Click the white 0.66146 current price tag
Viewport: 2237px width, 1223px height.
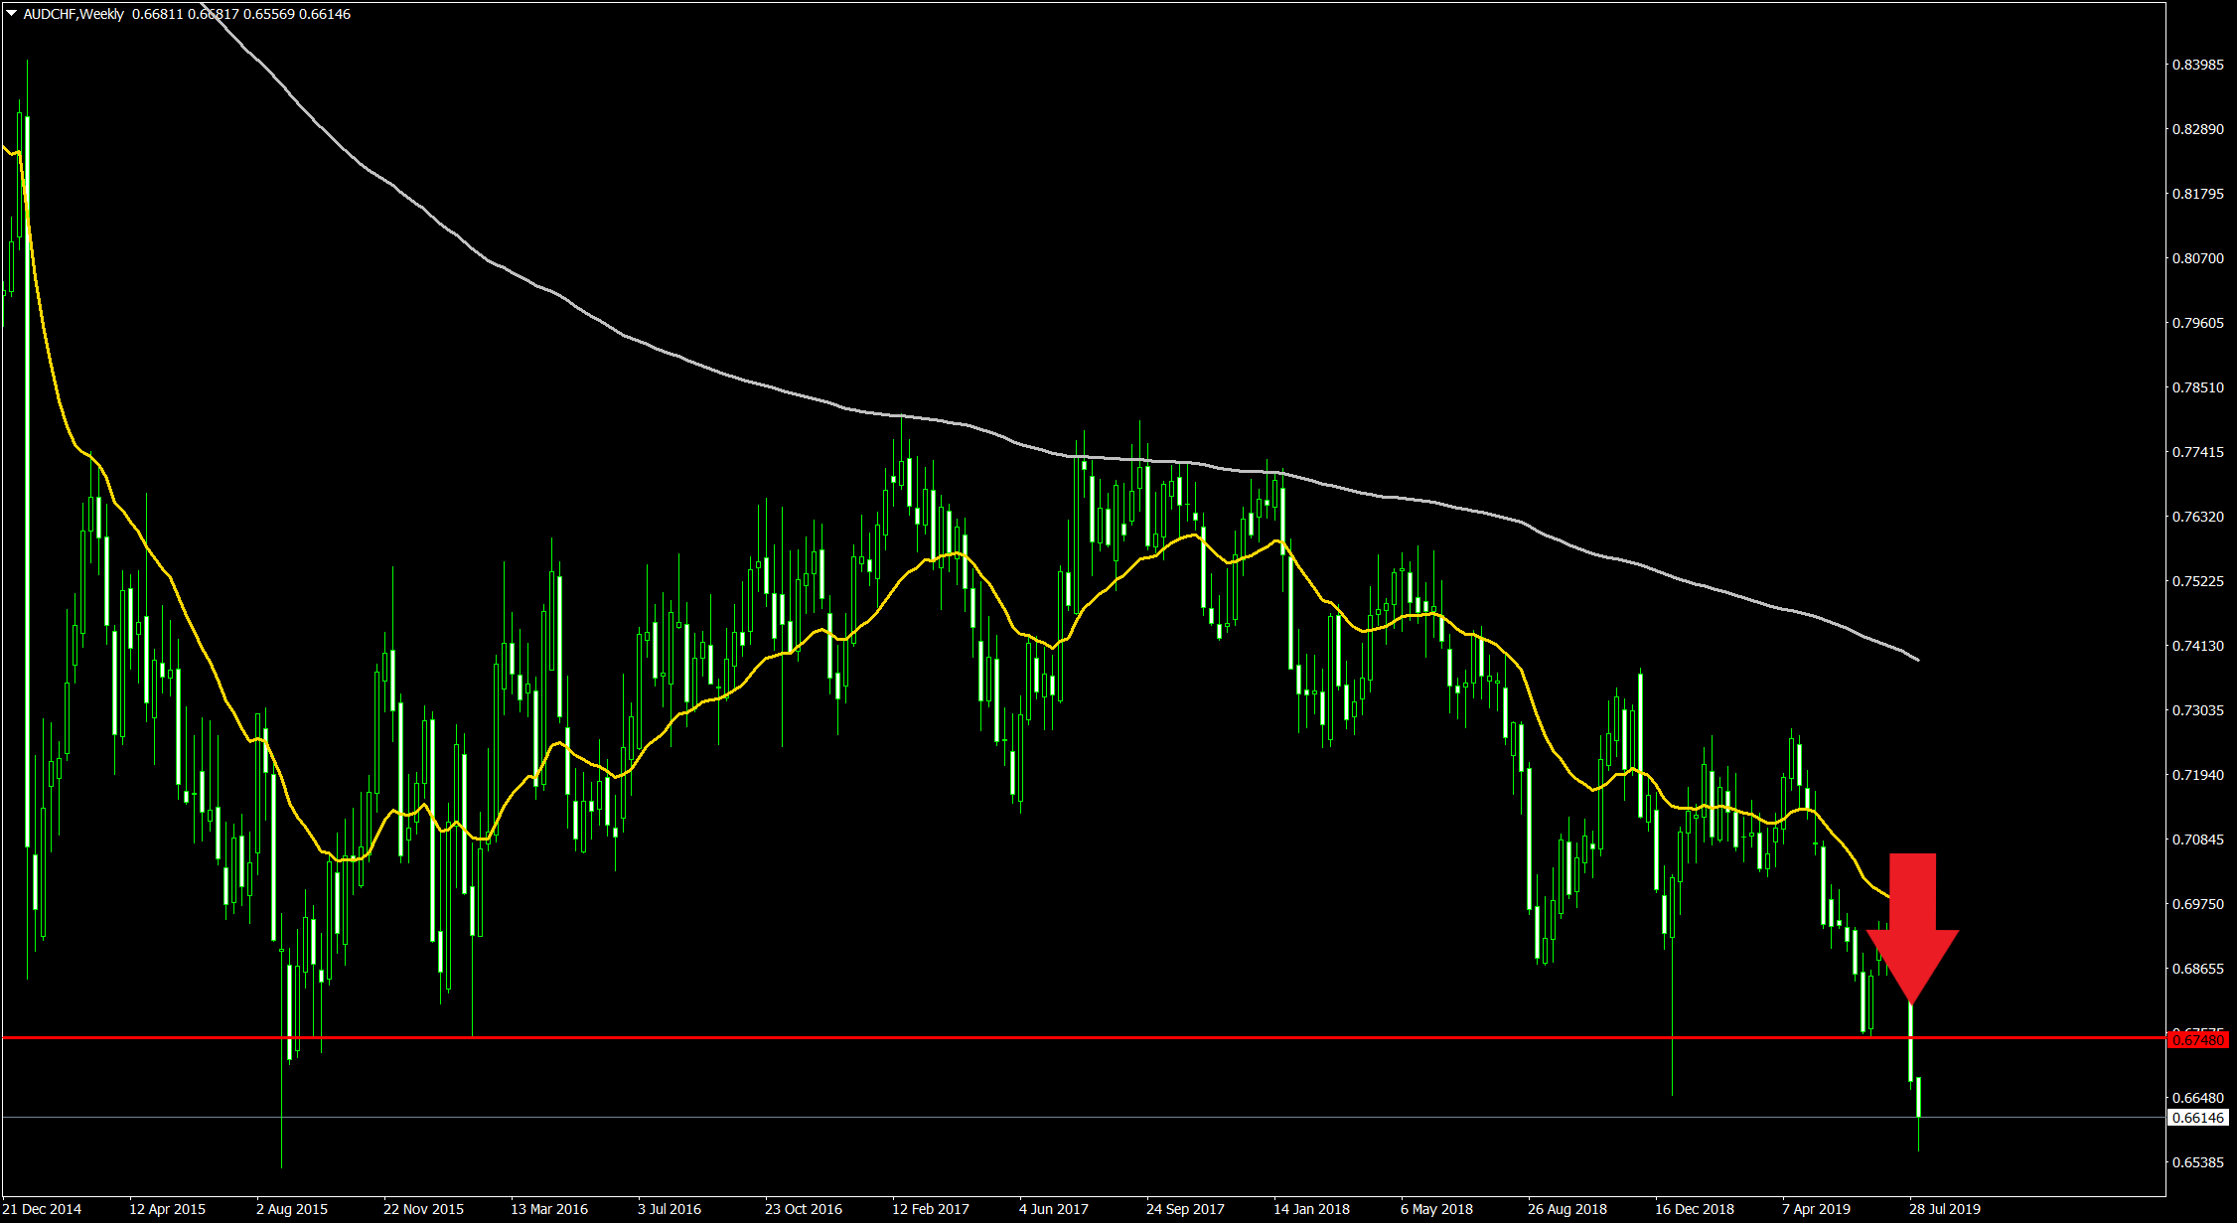2198,1118
